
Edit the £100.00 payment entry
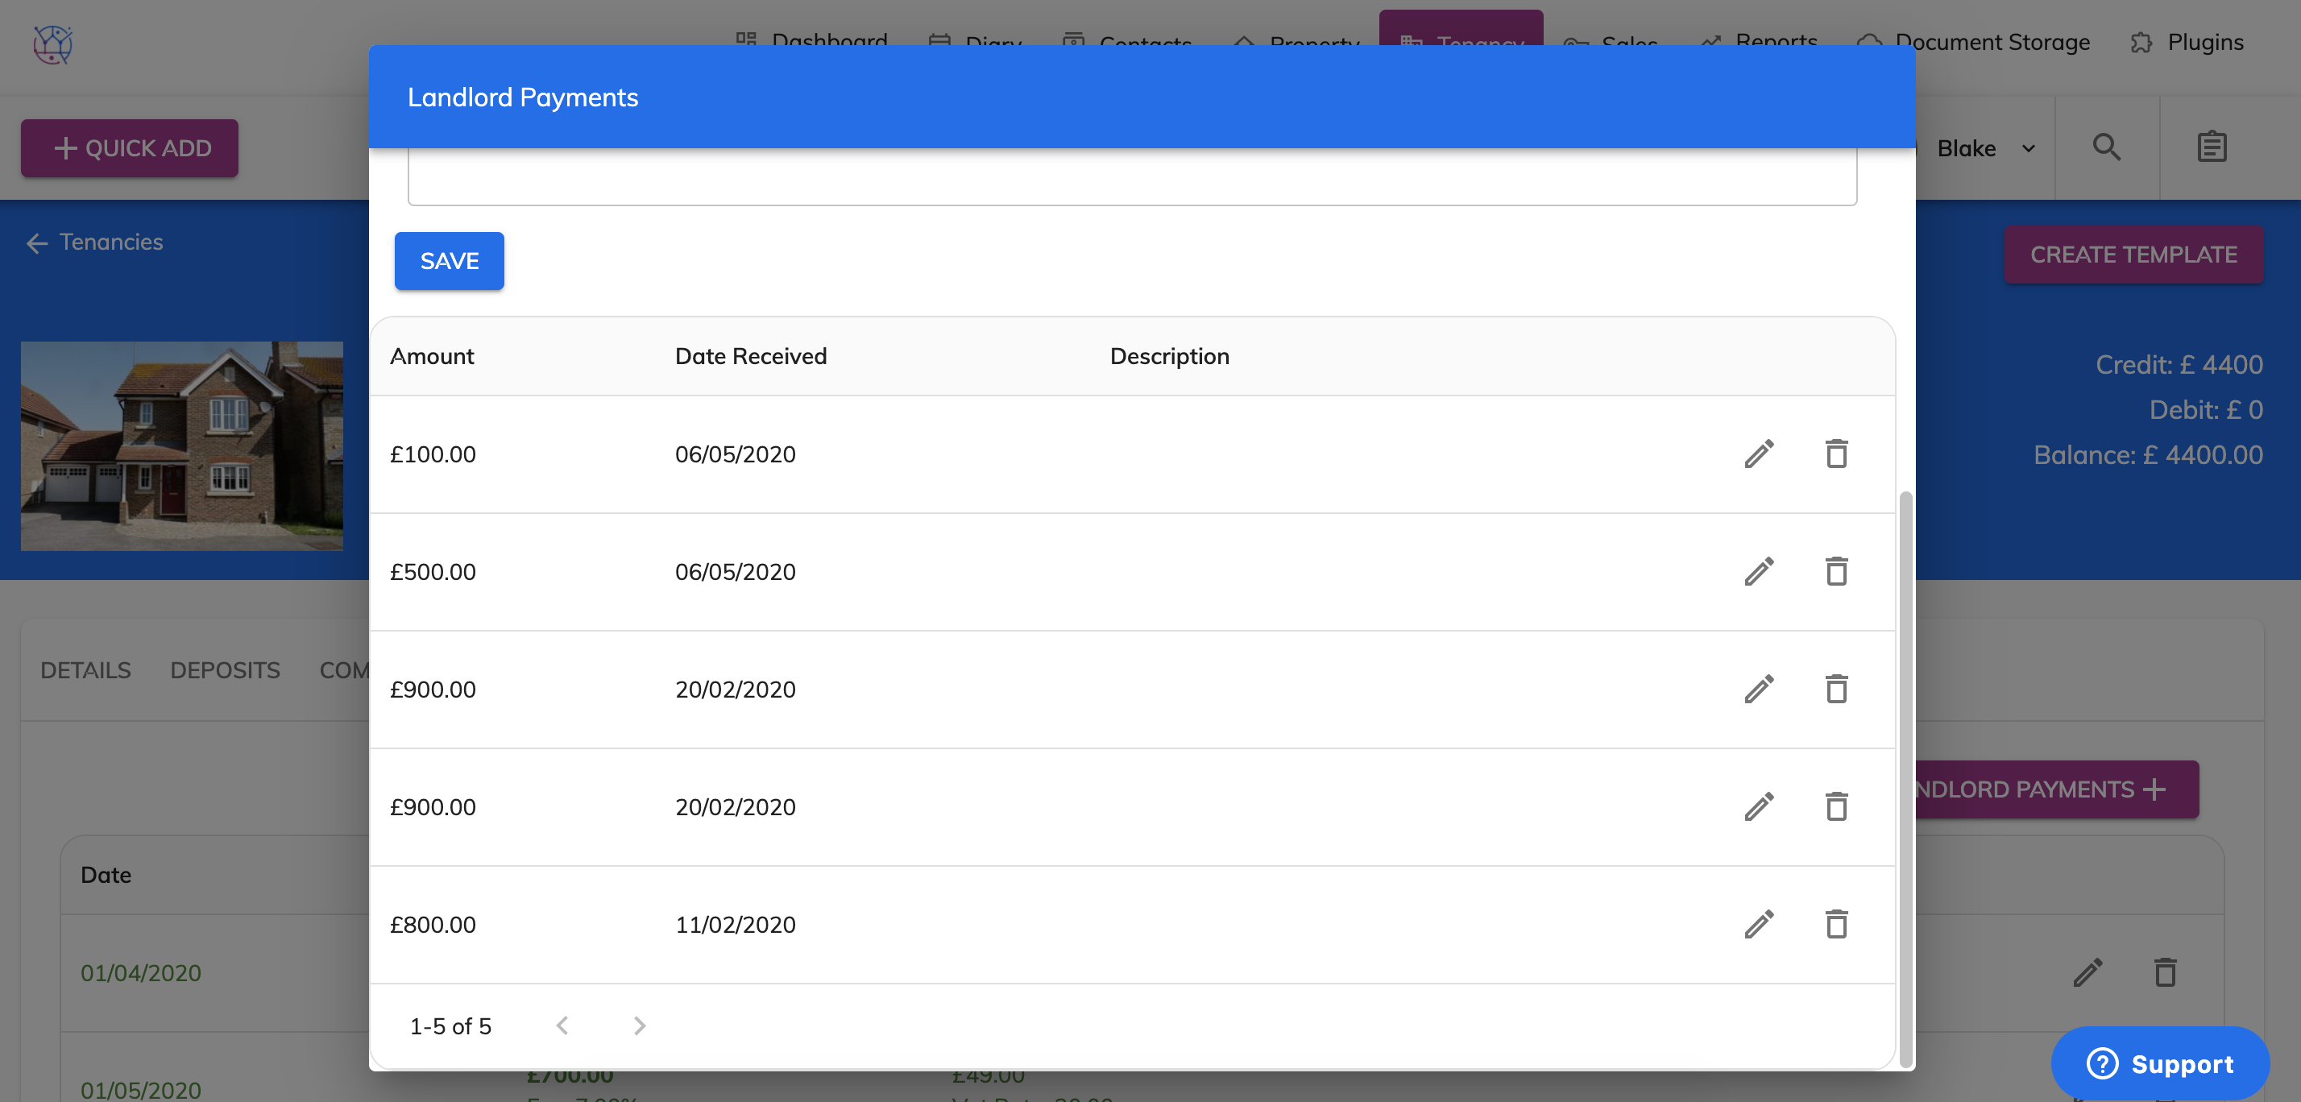tap(1759, 454)
